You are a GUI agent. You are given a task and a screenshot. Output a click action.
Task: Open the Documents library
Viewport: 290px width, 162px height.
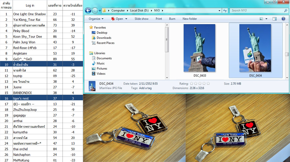pos(104,58)
